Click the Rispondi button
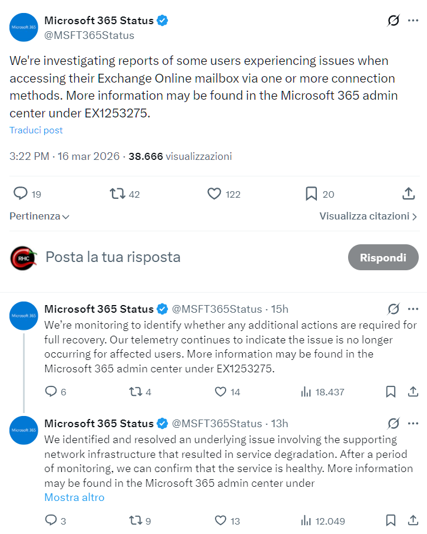This screenshot has height=534, width=427. coord(383,258)
